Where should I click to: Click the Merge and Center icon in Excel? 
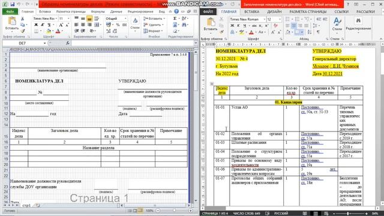[x=97, y=25]
